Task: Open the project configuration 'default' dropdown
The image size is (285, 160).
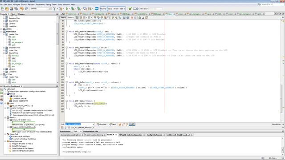Action: tap(41, 9)
